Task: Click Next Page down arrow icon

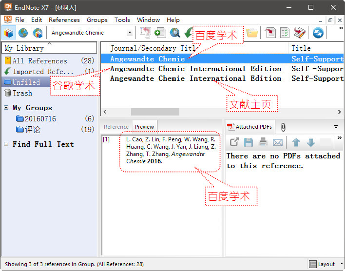Action: pyautogui.click(x=311, y=142)
